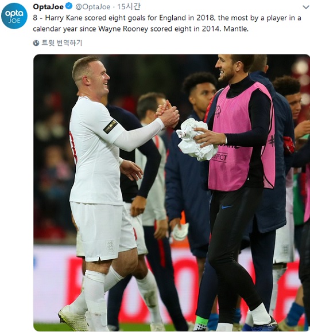The height and width of the screenshot is (332, 310).
Task: Click the crumpled white shirt being held
Action: (195, 140)
